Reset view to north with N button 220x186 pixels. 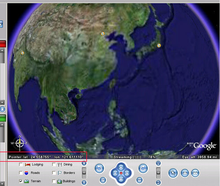[x=103, y=180]
